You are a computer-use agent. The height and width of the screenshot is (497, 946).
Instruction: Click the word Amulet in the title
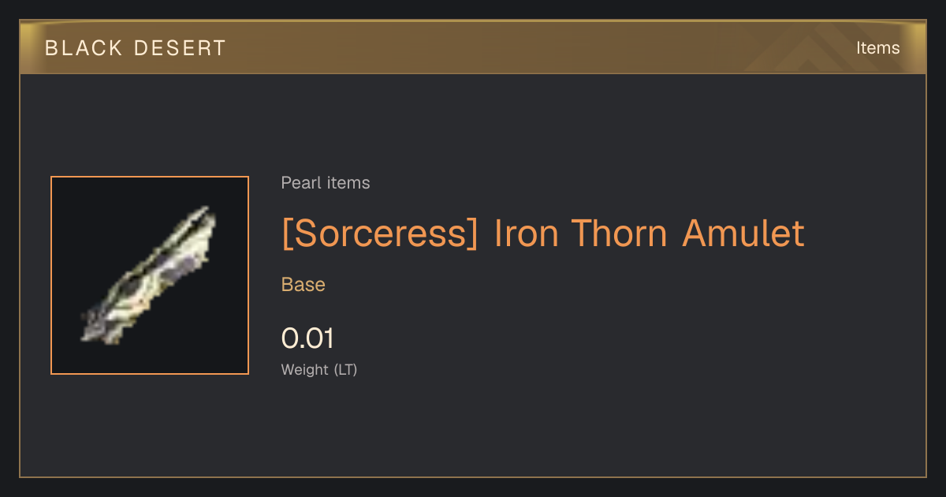pos(743,234)
